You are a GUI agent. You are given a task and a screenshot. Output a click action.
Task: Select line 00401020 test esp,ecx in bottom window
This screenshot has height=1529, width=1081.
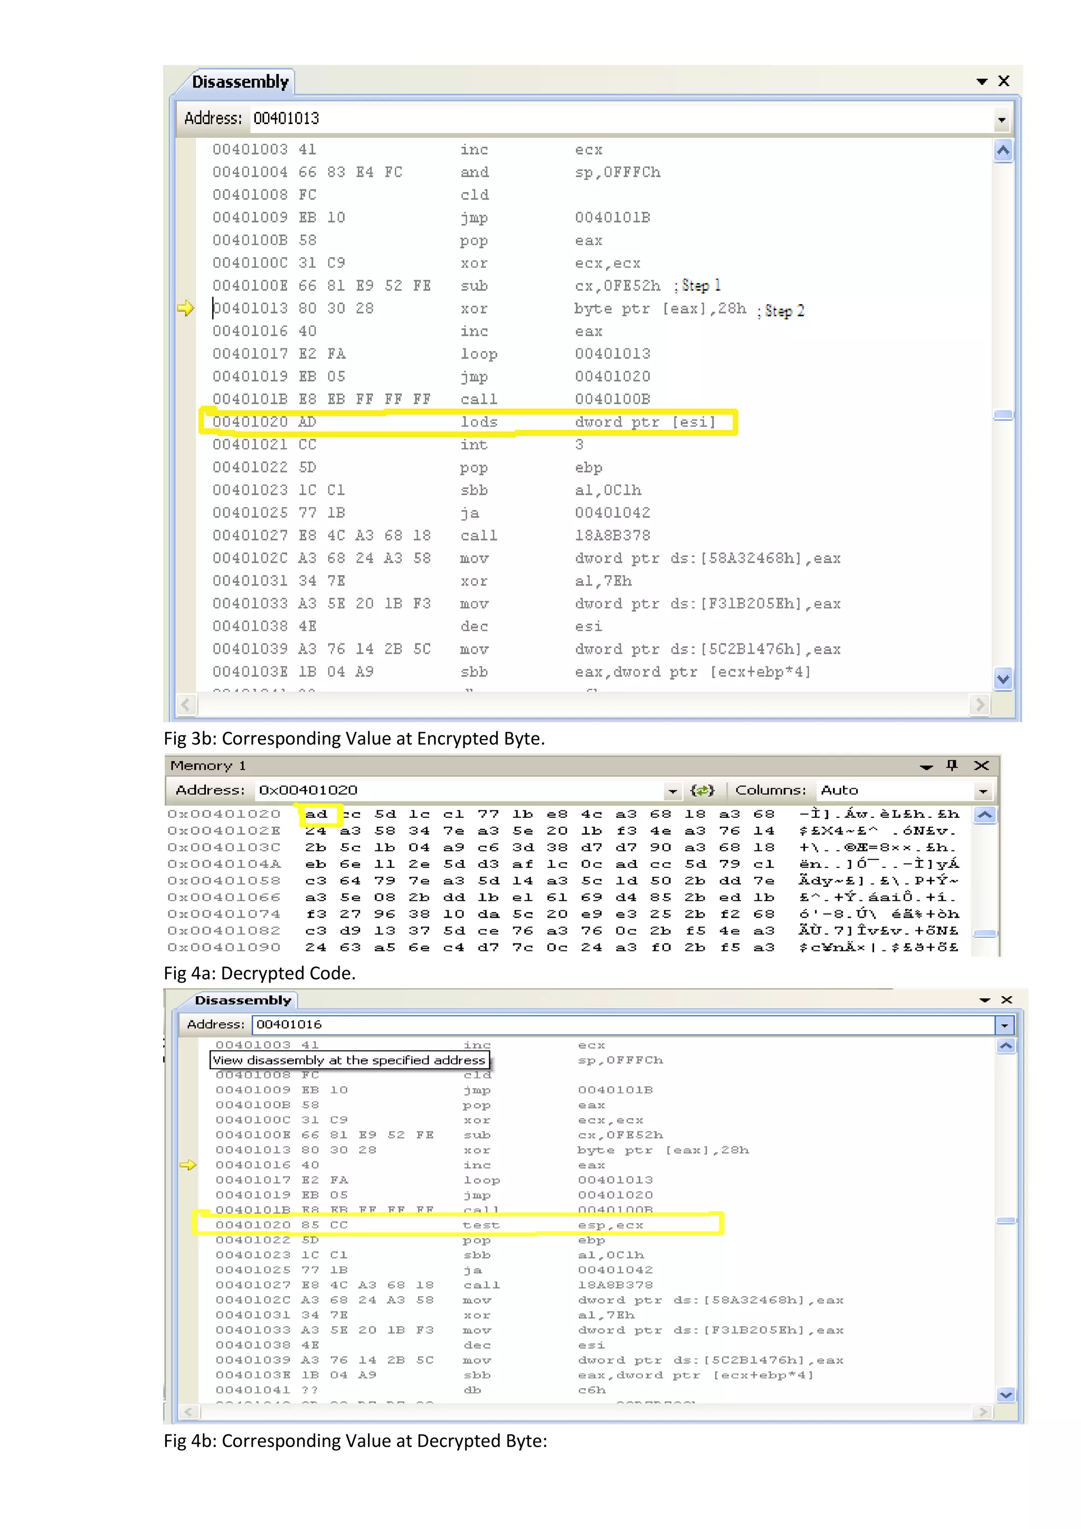[429, 1225]
